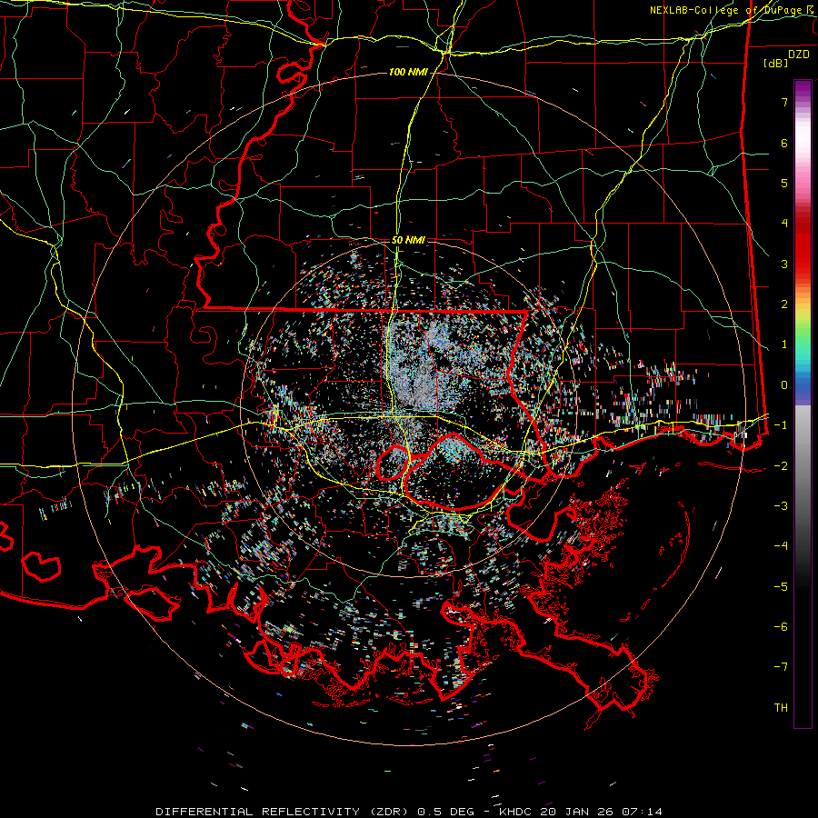818x818 pixels.
Task: Click the -2 dB scale label
Action: pyautogui.click(x=781, y=465)
